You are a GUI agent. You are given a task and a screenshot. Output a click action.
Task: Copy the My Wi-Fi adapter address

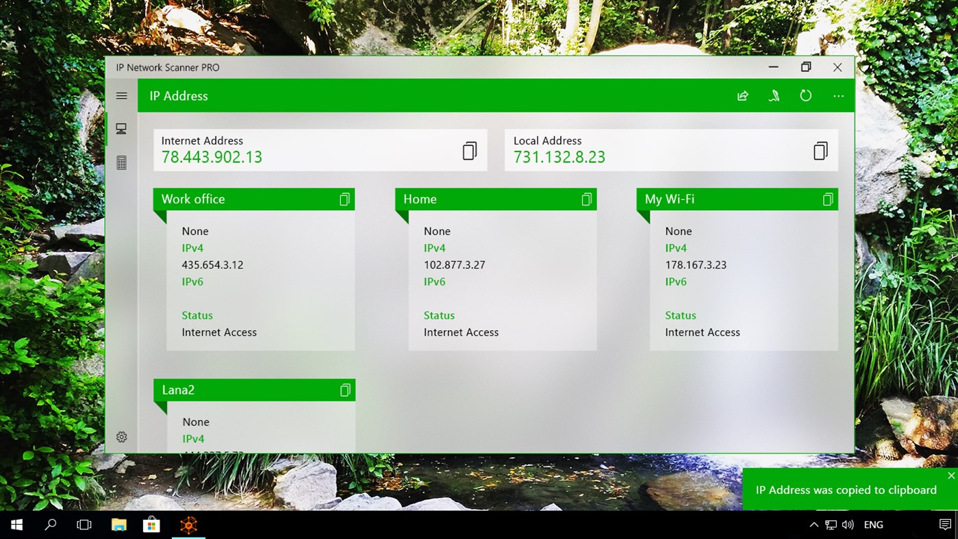828,199
